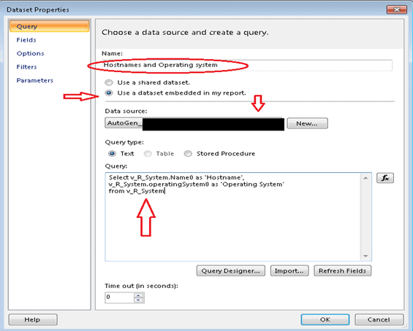Screen dimensions: 413x331
Task: Click the Time out value field
Action: pos(120,297)
